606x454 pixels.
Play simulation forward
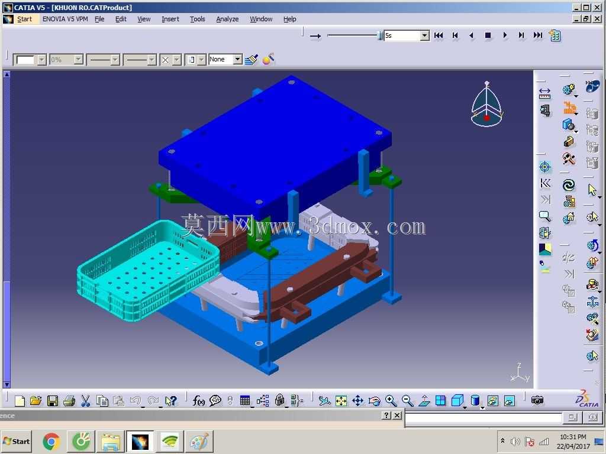tap(504, 35)
